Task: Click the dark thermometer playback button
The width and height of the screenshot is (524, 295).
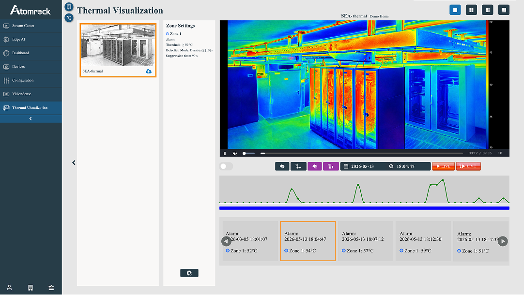Action: (298, 166)
